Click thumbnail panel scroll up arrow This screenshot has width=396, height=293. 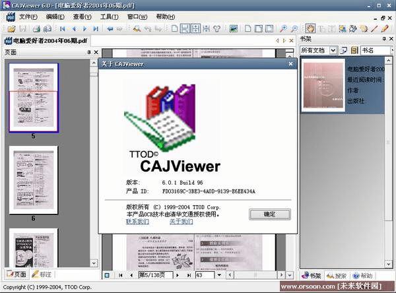point(94,63)
